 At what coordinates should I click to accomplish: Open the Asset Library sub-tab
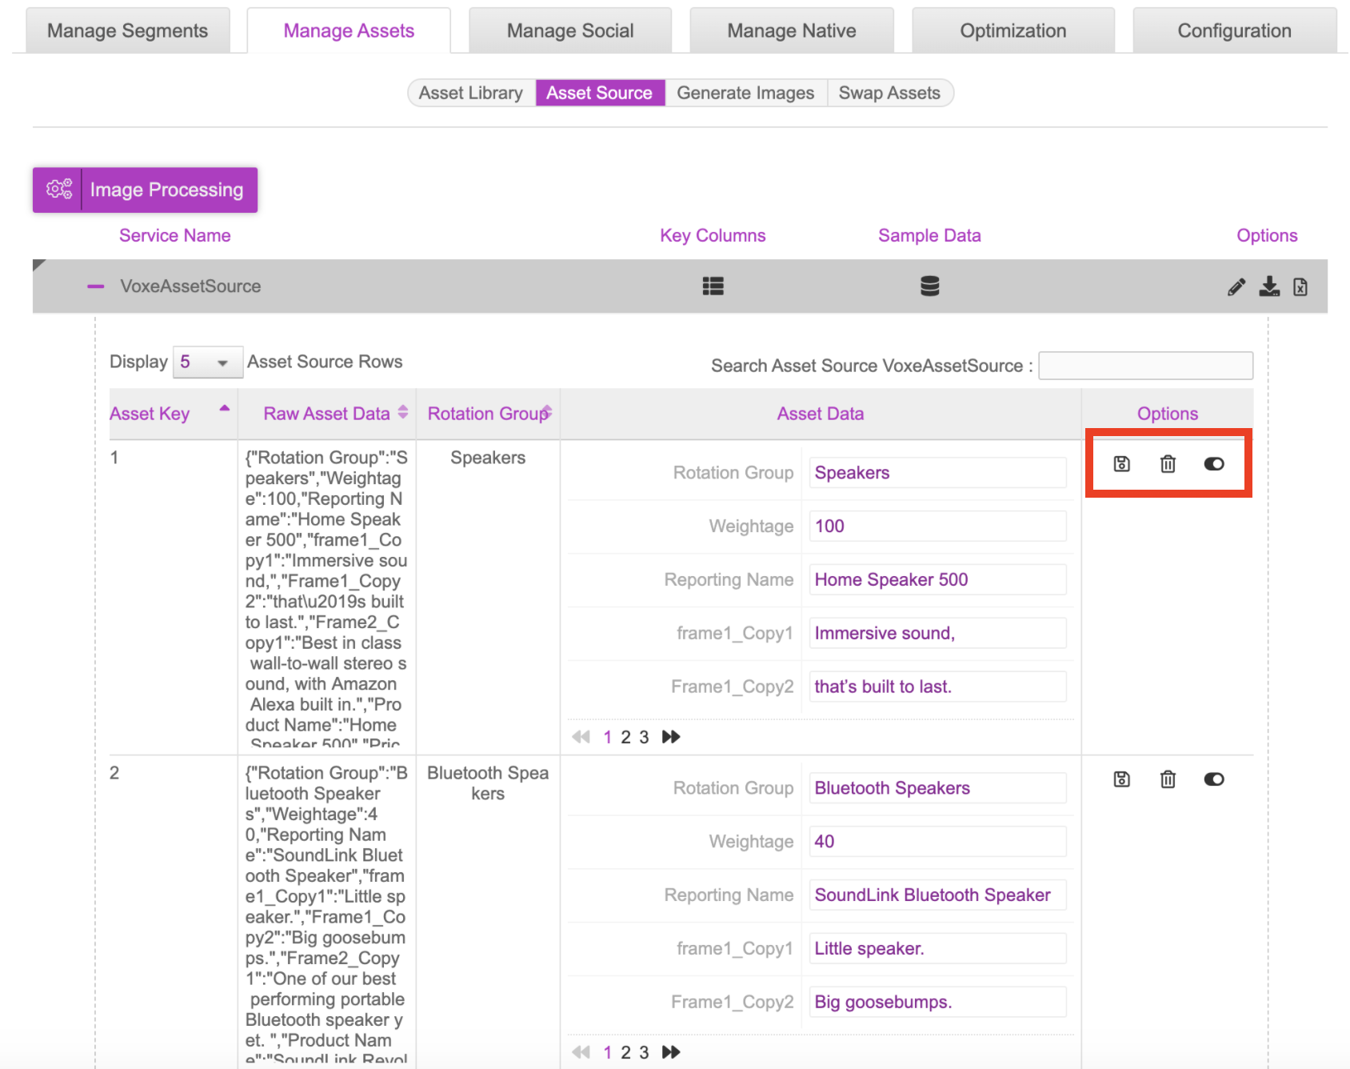[470, 93]
